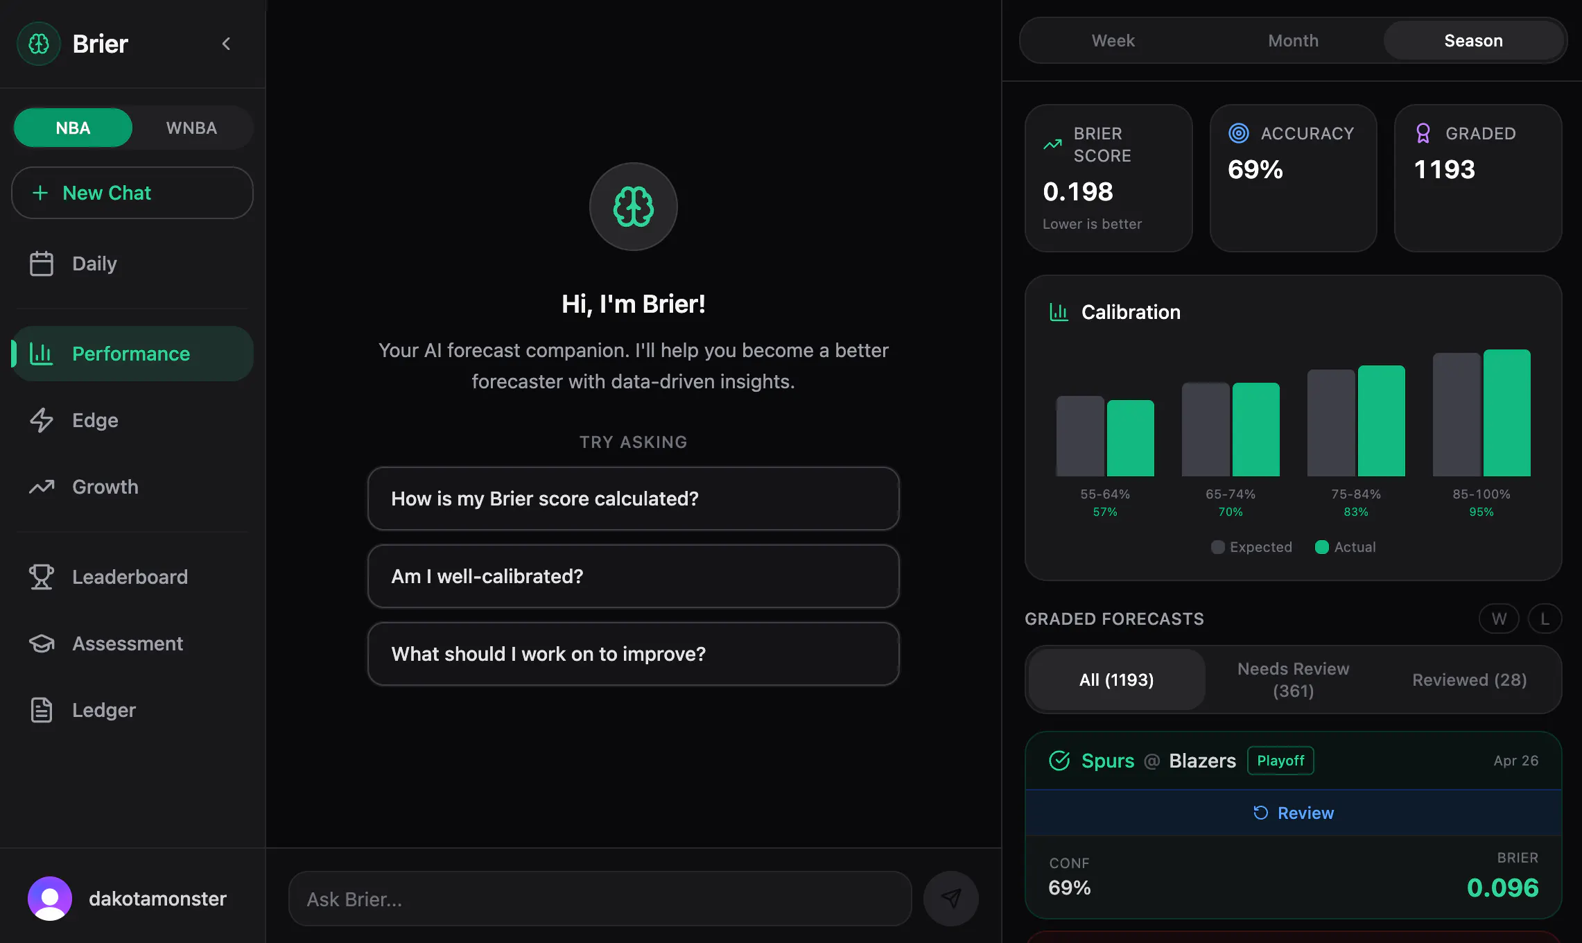1582x943 pixels.
Task: Click the Blazers team name
Action: tap(1203, 761)
